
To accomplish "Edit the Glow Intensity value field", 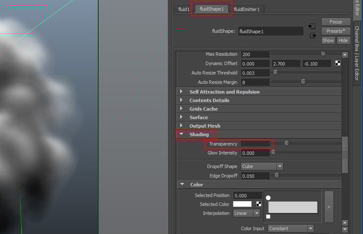I will click(x=255, y=153).
